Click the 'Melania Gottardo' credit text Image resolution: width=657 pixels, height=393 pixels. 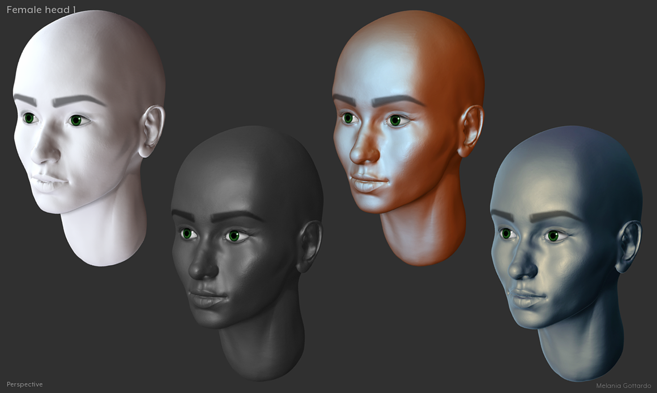(x=623, y=386)
